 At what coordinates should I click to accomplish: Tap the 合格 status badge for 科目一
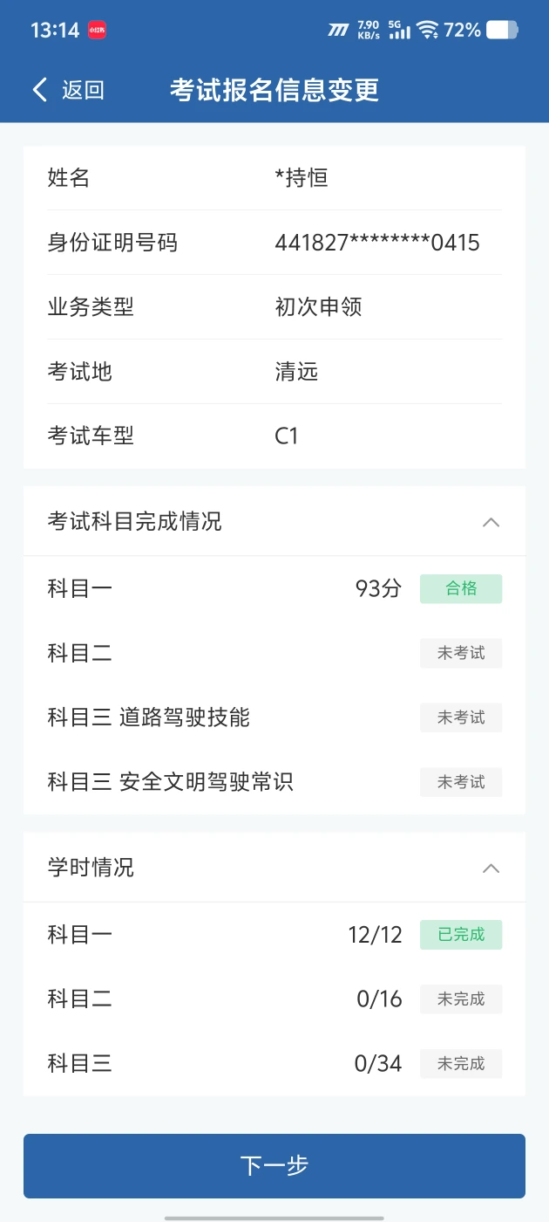pos(461,589)
